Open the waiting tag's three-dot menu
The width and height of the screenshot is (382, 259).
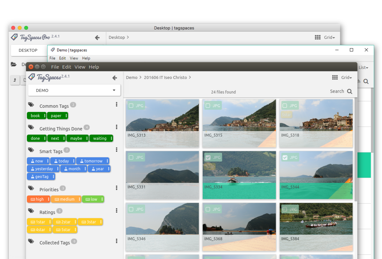pyautogui.click(x=111, y=138)
